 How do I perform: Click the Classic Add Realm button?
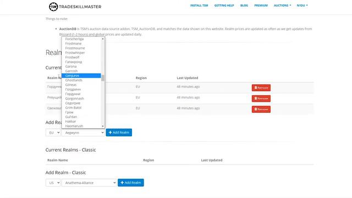pos(131,183)
